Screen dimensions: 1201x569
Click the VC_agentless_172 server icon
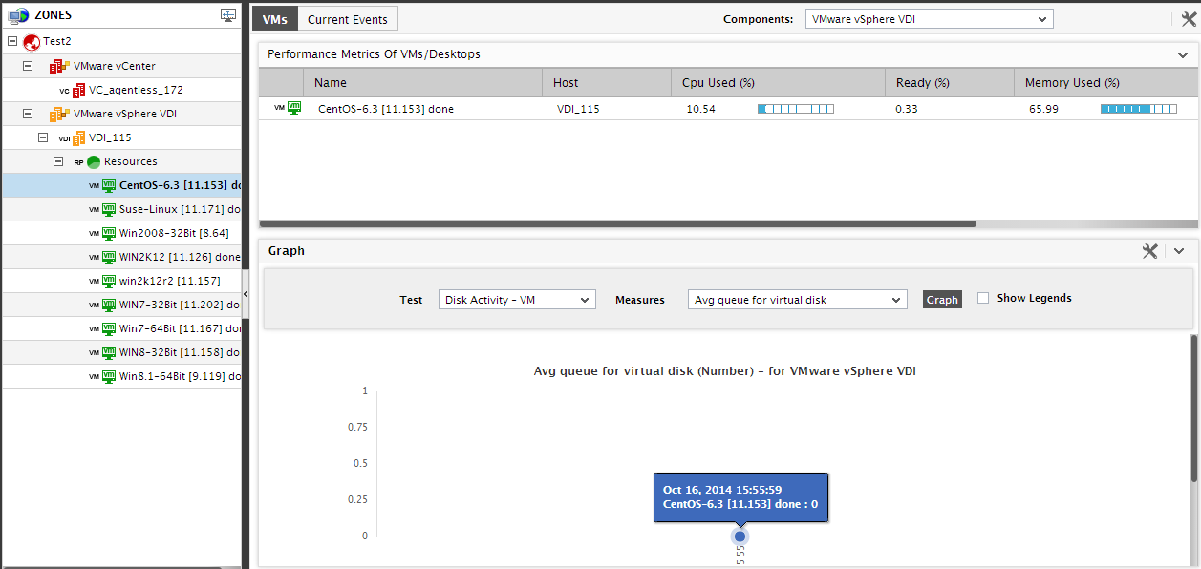pyautogui.click(x=79, y=90)
